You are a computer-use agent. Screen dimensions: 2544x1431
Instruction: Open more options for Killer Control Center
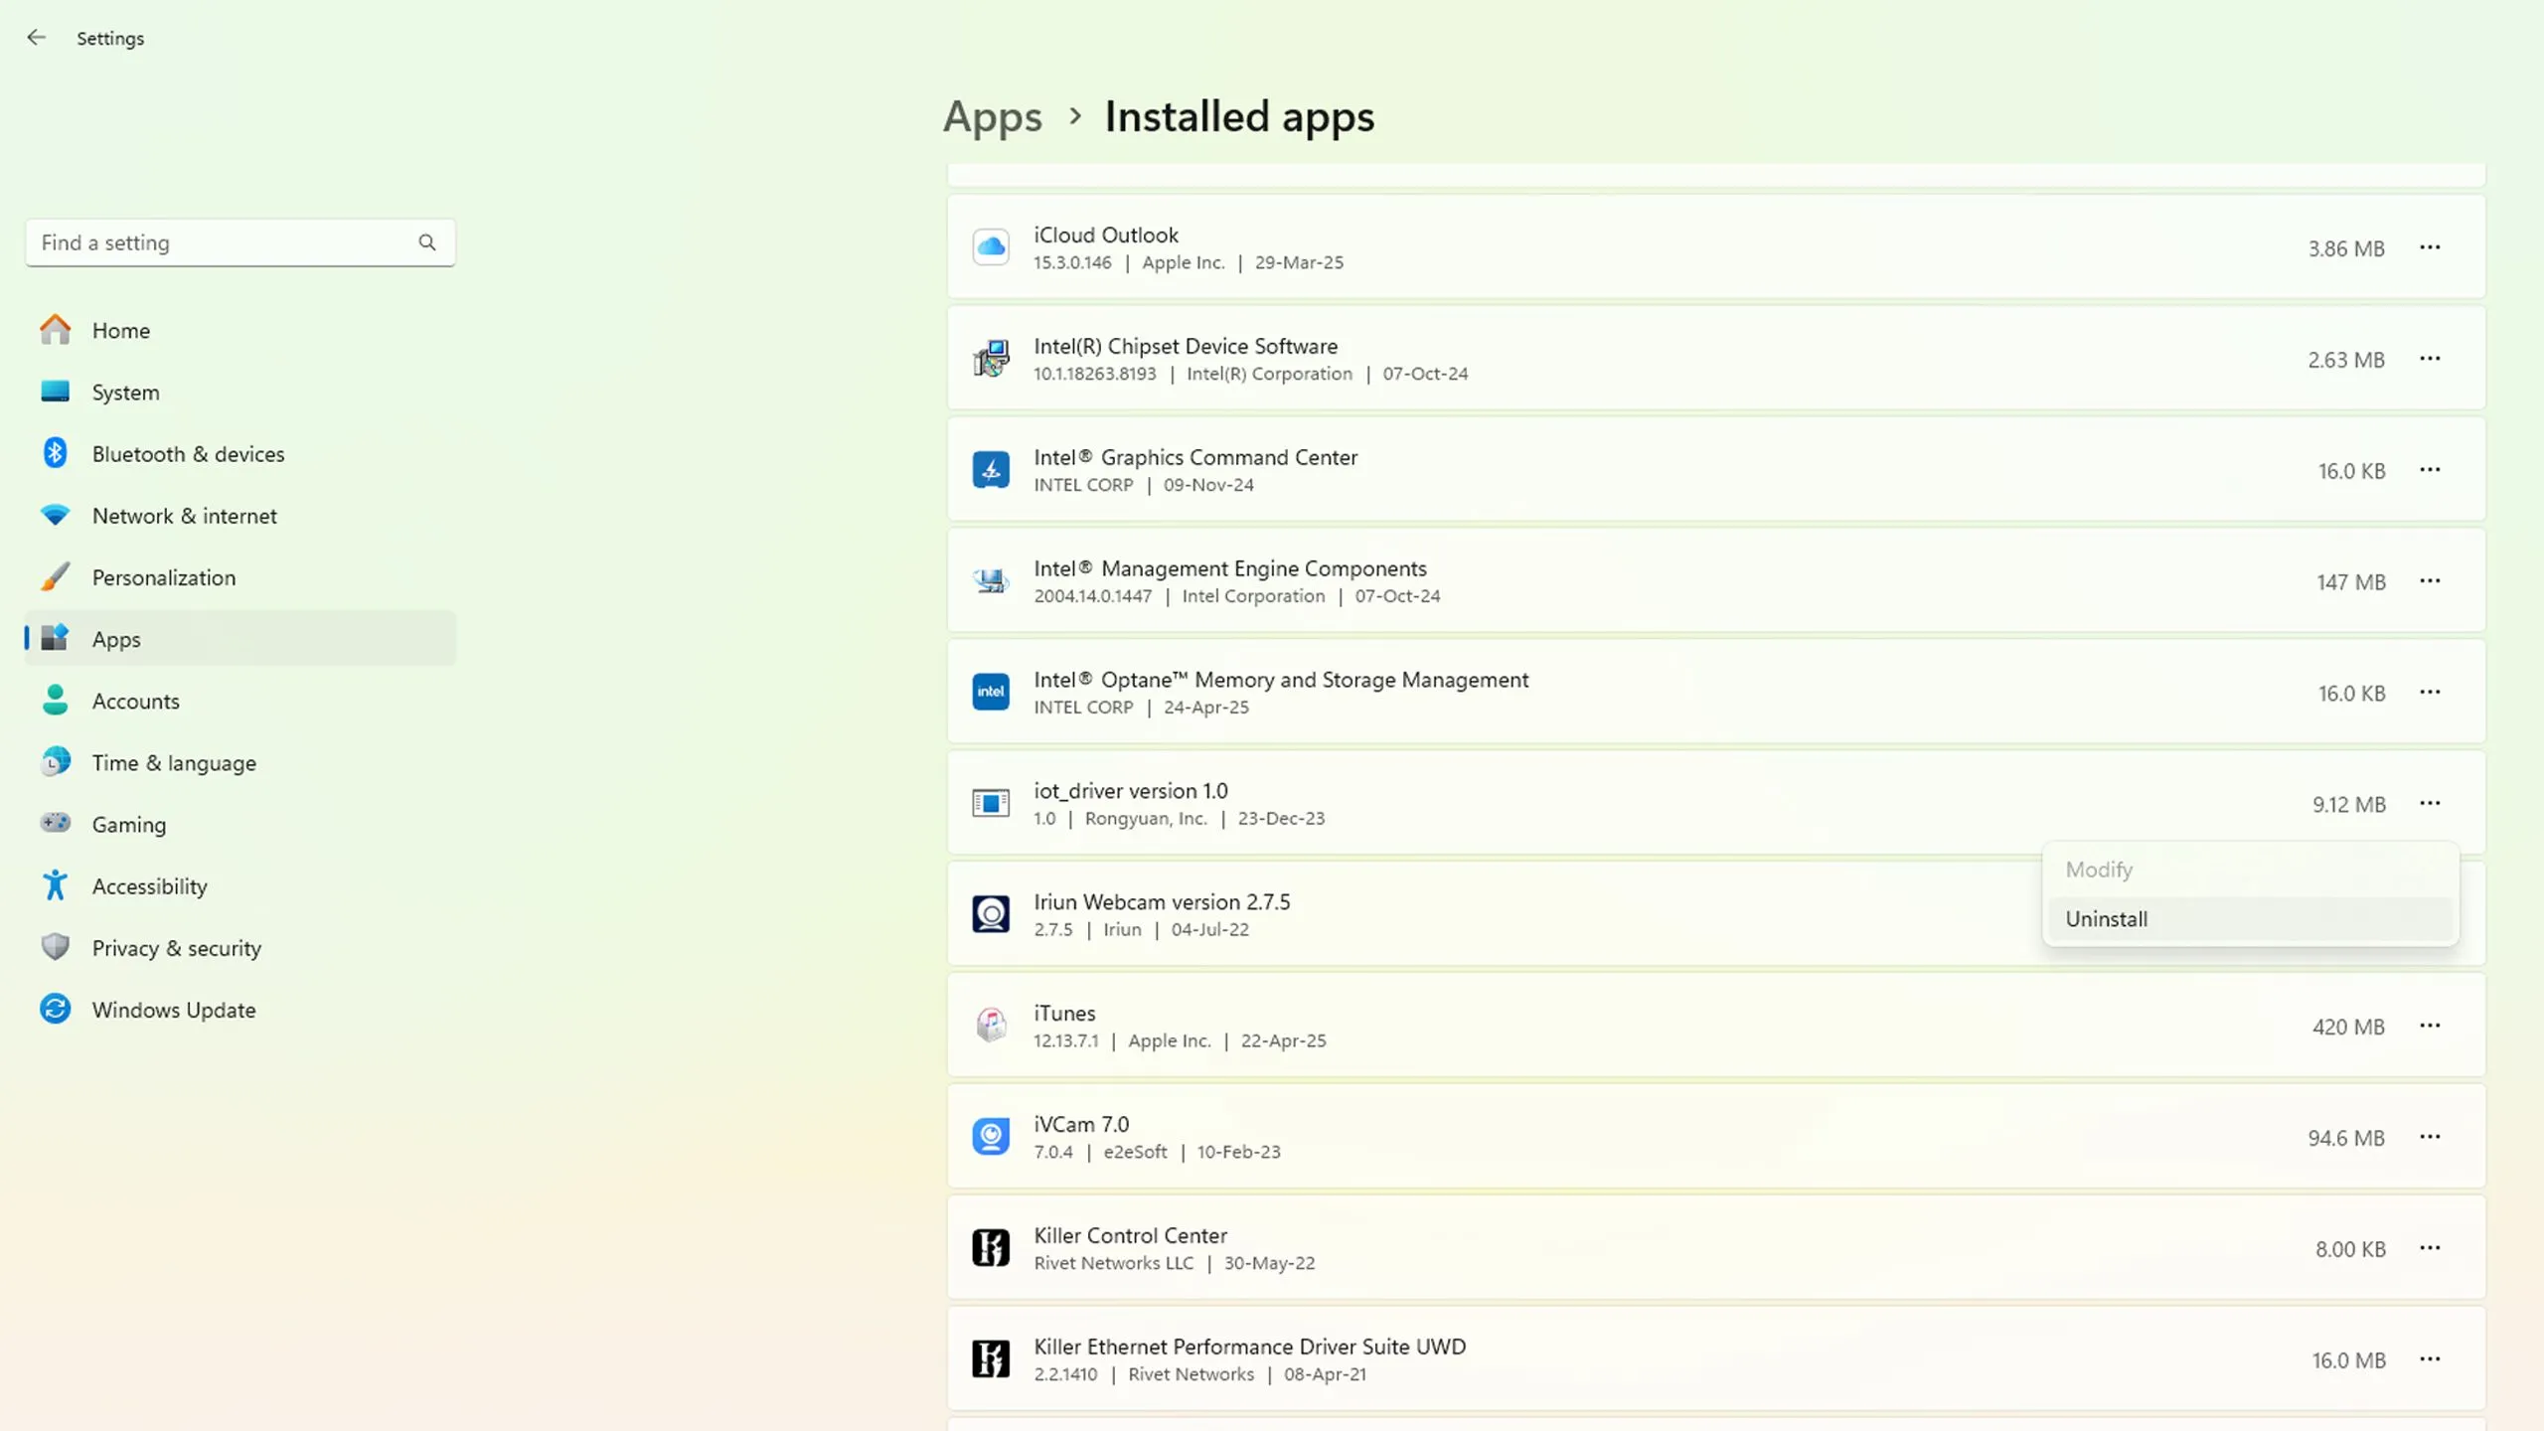2430,1249
